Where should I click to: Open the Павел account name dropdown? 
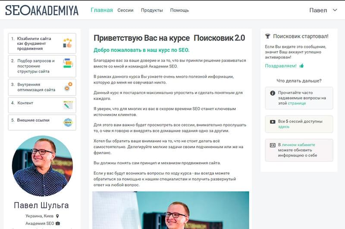(x=318, y=10)
